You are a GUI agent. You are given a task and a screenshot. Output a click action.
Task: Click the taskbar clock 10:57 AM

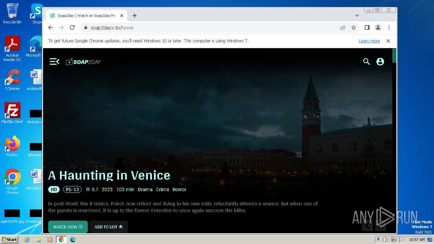pos(417,240)
